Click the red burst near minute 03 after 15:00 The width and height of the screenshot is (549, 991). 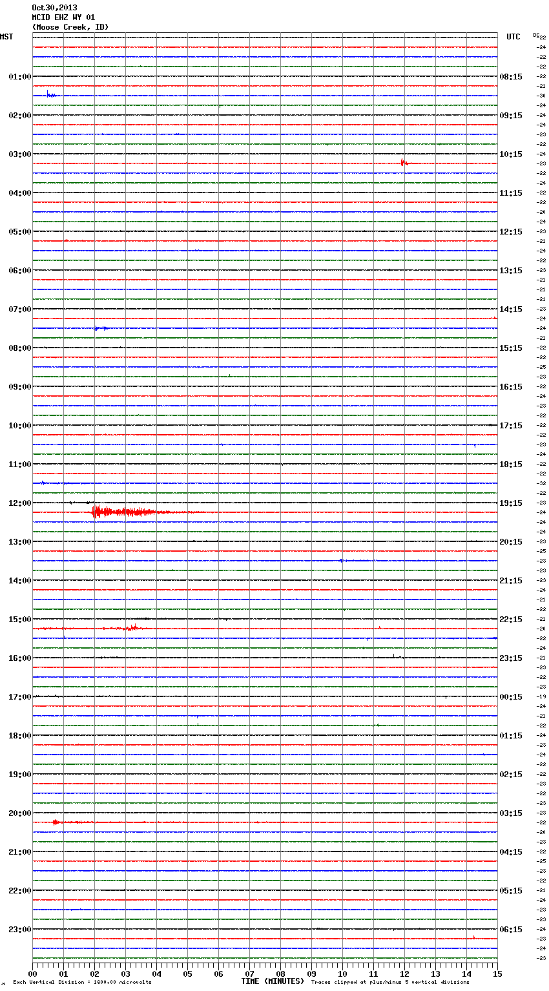(131, 628)
